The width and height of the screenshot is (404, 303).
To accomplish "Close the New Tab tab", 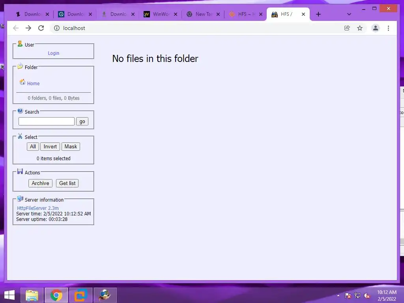I will tap(218, 14).
